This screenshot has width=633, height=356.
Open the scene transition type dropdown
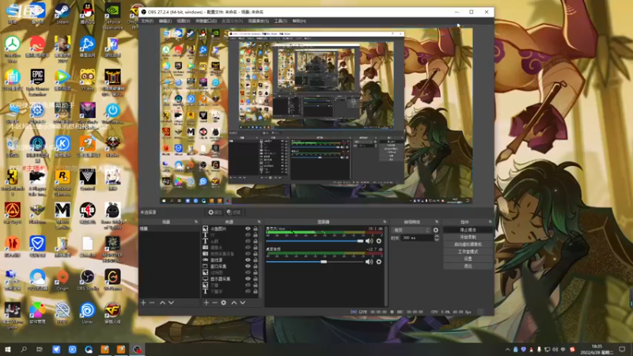411,230
